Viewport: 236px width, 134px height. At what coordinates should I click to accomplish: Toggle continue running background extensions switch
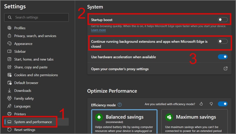(223, 41)
